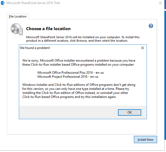Click the 'We found a problem!' dialog title
This screenshot has width=166, height=152.
tap(35, 48)
